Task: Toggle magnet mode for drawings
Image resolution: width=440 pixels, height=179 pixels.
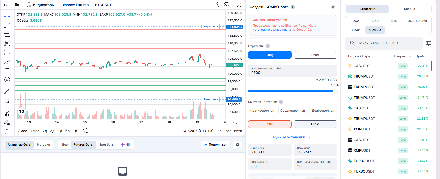Action: pos(7,113)
